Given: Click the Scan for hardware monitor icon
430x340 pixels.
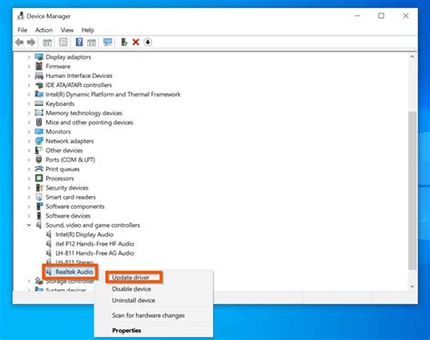Looking at the screenshot, I should [x=108, y=42].
